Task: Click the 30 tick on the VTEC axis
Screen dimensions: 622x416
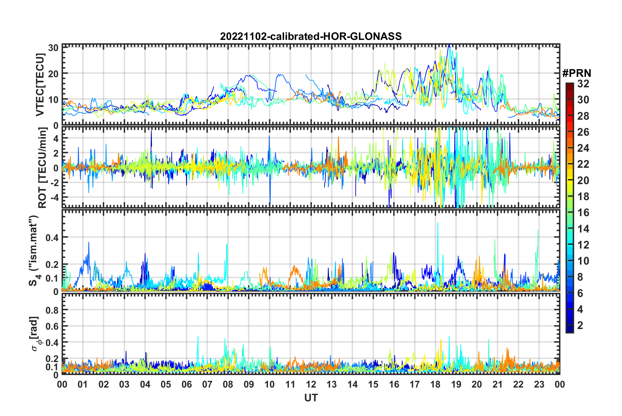Action: [x=53, y=48]
